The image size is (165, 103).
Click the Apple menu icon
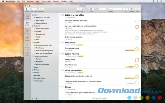pos(3,1)
